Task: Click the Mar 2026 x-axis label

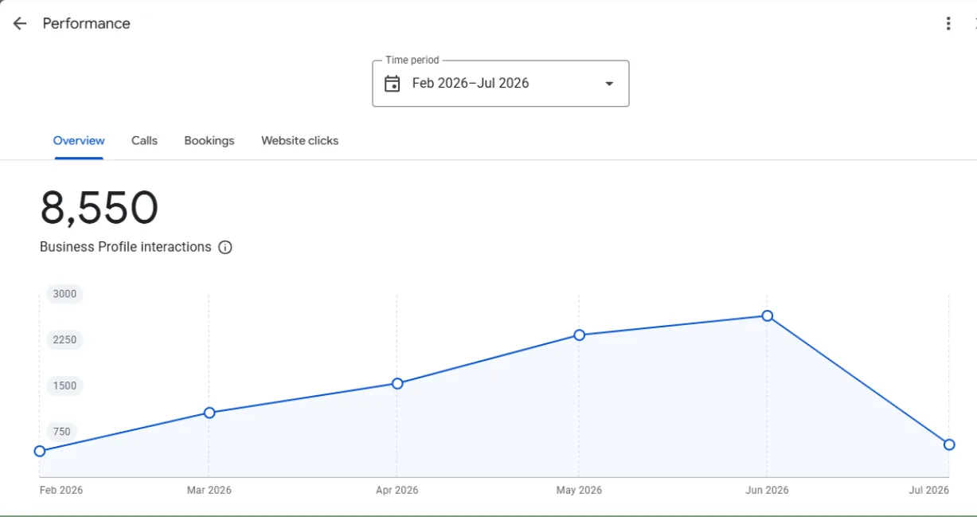Action: [209, 490]
